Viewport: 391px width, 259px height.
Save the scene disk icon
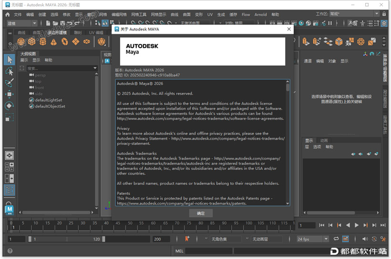pyautogui.click(x=62, y=23)
